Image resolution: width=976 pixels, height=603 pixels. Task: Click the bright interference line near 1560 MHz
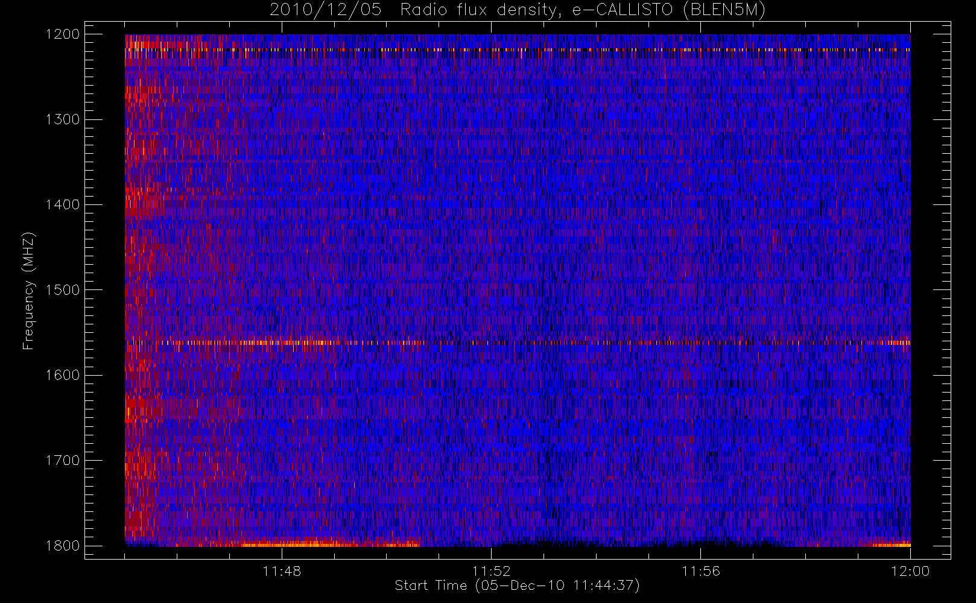click(x=518, y=343)
